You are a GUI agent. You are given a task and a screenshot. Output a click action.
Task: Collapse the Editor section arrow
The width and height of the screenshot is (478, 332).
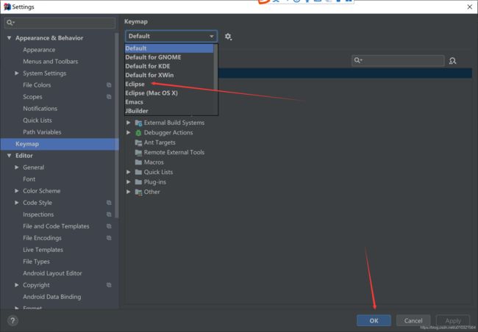tap(9, 156)
